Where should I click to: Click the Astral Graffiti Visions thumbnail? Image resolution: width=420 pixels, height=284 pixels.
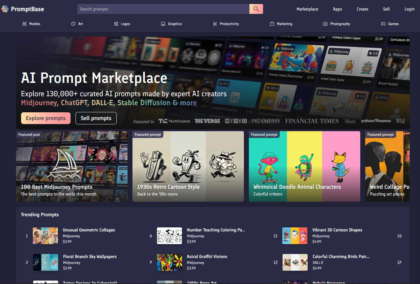pos(169,262)
